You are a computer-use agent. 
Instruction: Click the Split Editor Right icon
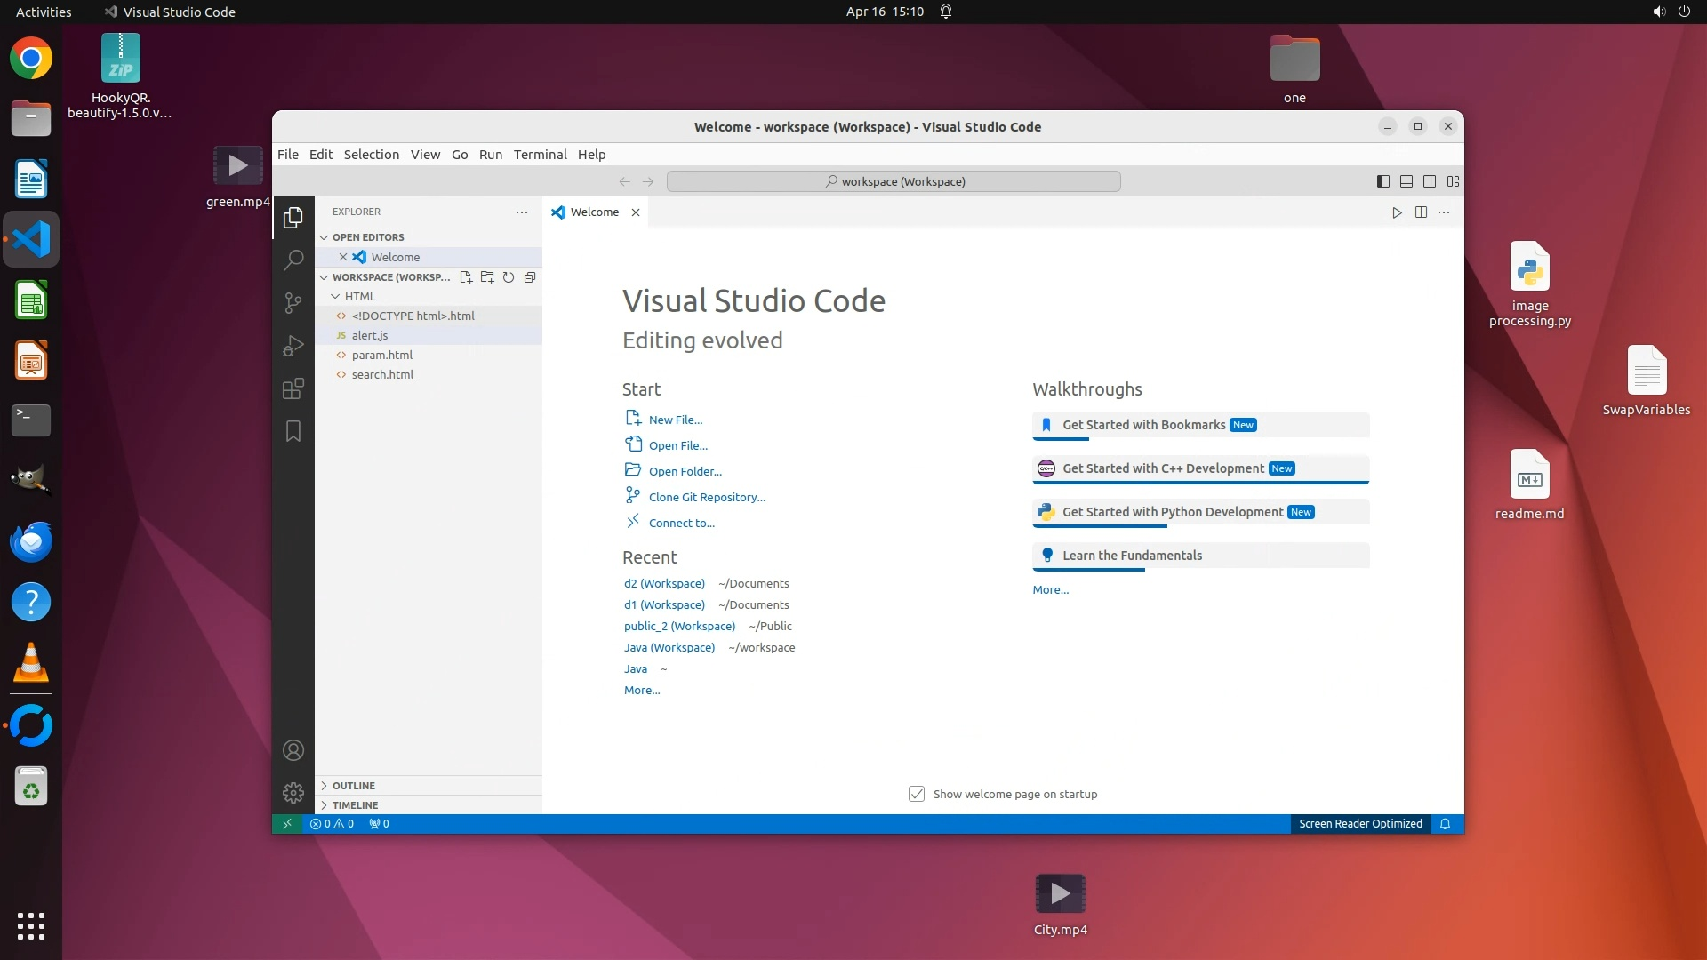click(1421, 212)
